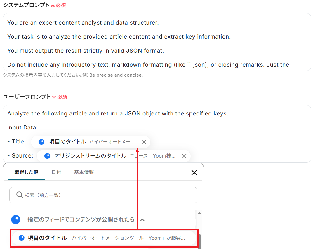Collapse 指定のフィードでコンテンツが公開されたら section chevron
This screenshot has height=249, width=313.
point(142,220)
